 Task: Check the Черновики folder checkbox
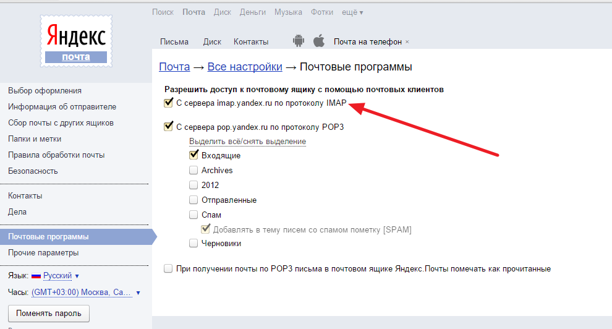point(193,244)
